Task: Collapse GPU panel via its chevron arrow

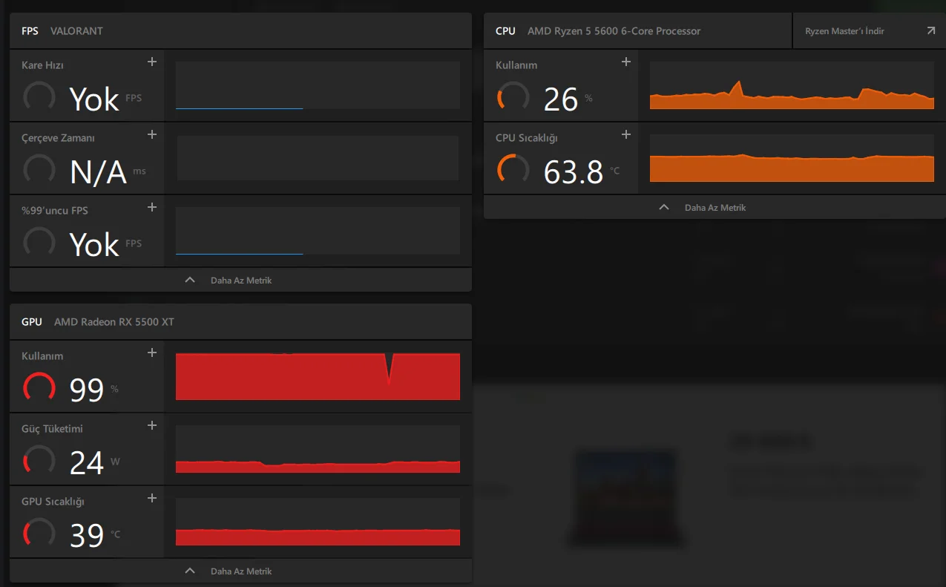Action: point(190,571)
